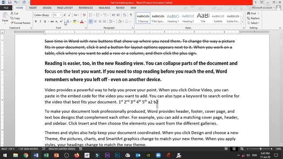Open underline style dropdown arrow

click(x=48, y=22)
